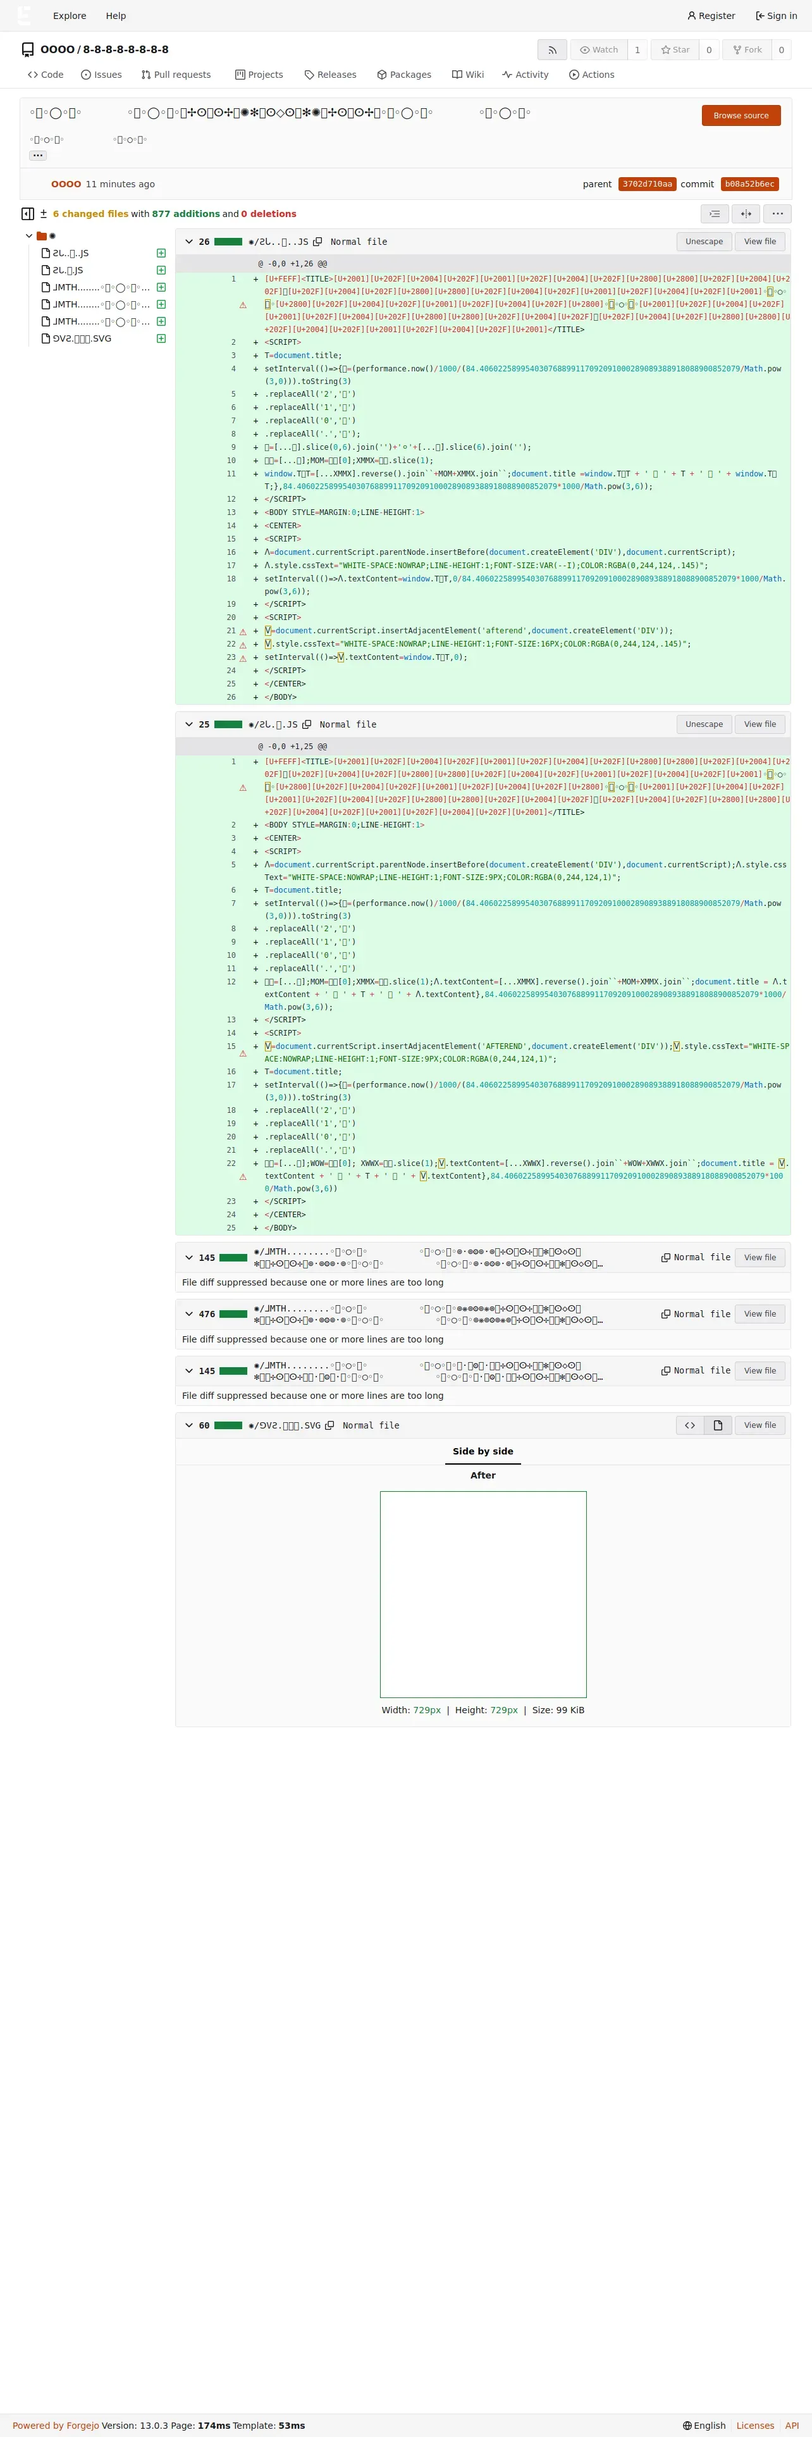The height and width of the screenshot is (2437, 812).
Task: Click Help in top navigation
Action: point(115,16)
